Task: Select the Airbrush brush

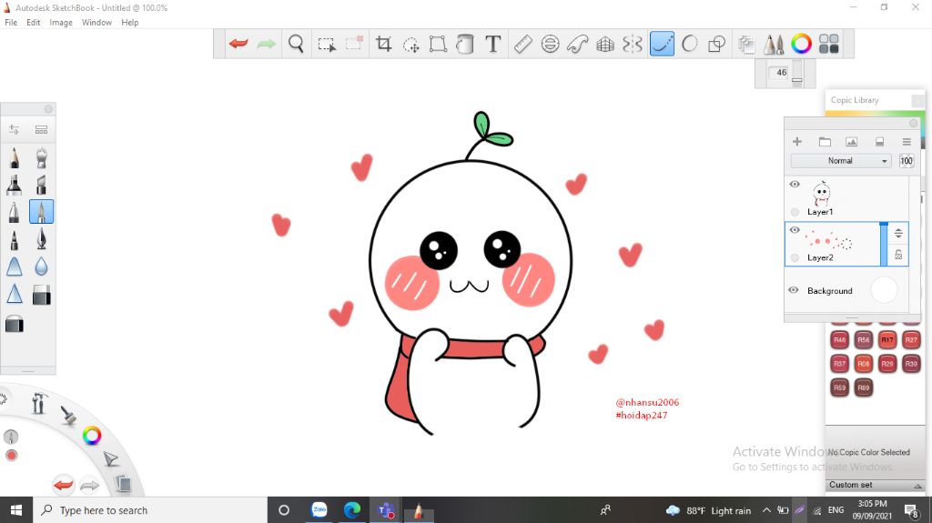Action: point(41,158)
